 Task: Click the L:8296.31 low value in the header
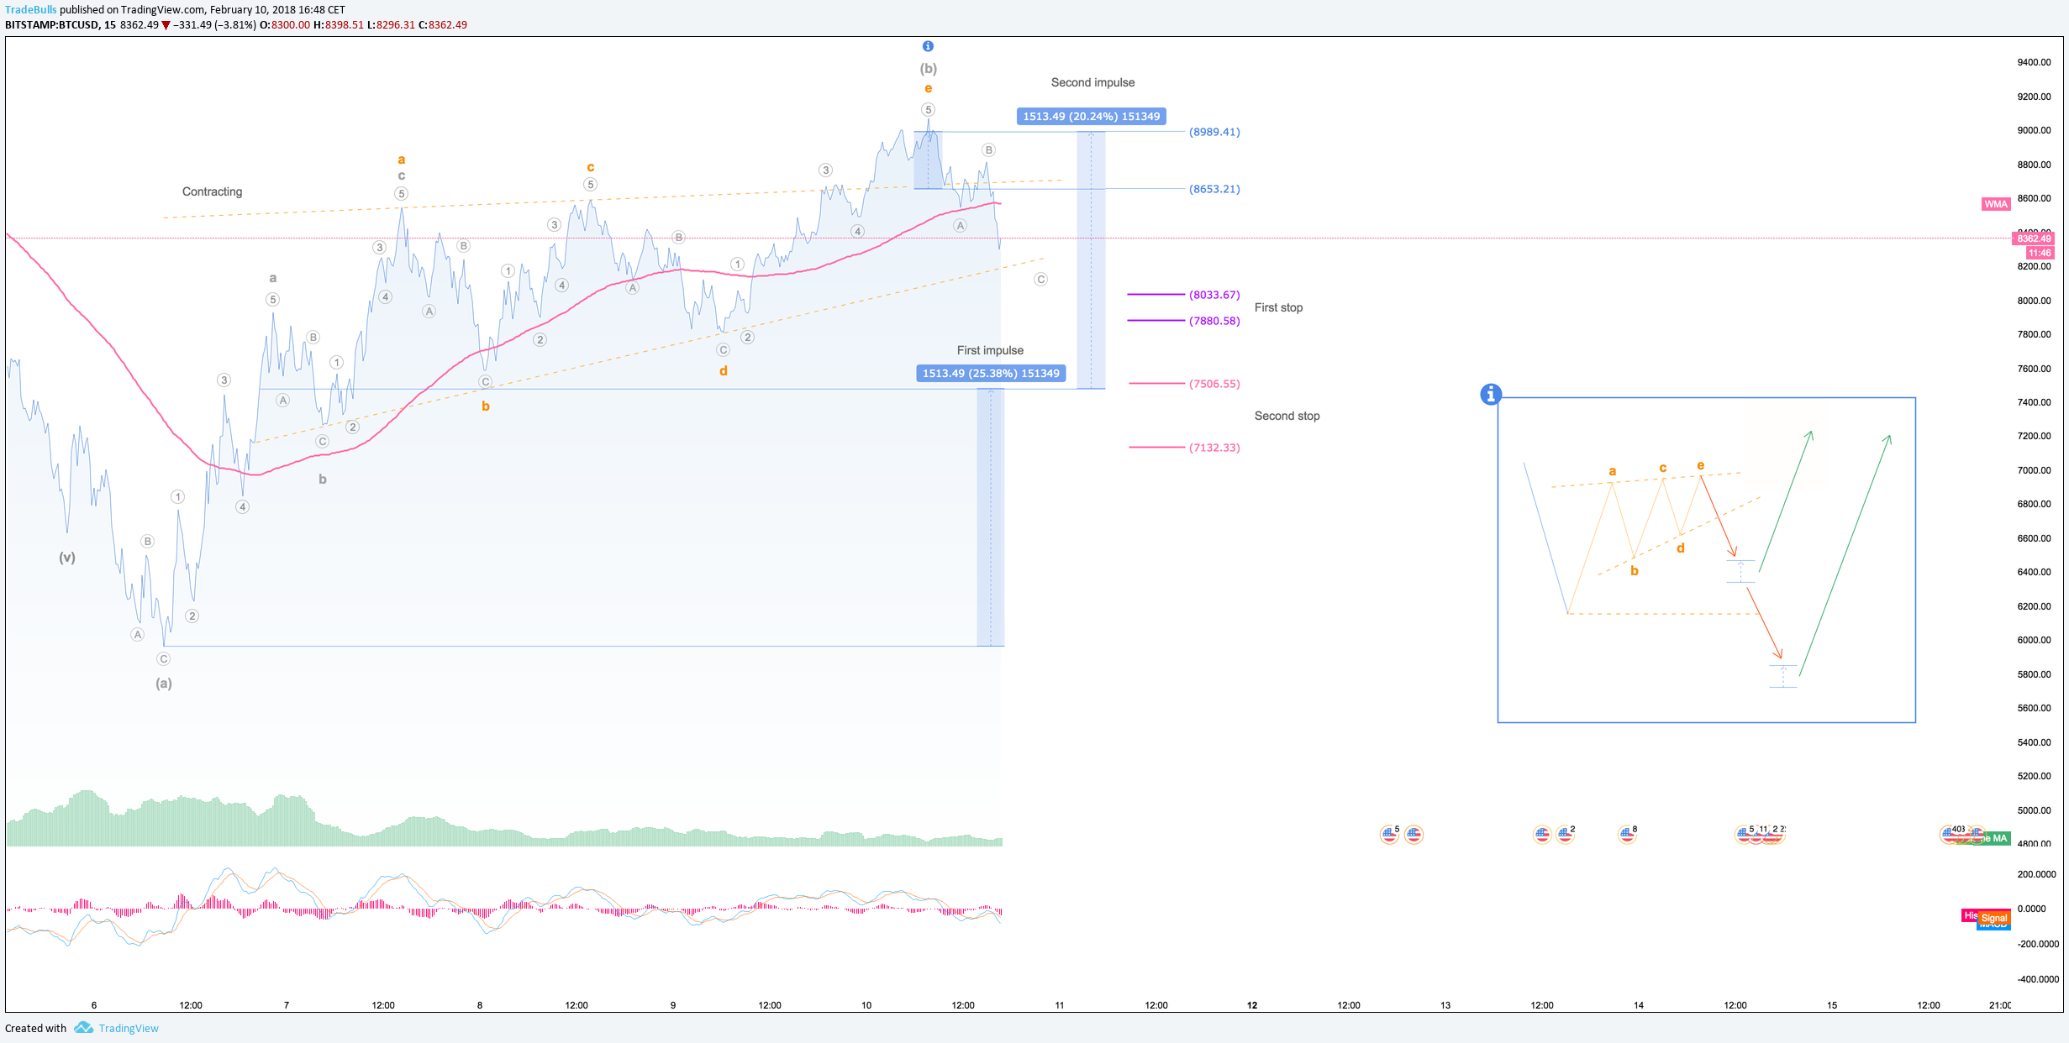[x=391, y=25]
